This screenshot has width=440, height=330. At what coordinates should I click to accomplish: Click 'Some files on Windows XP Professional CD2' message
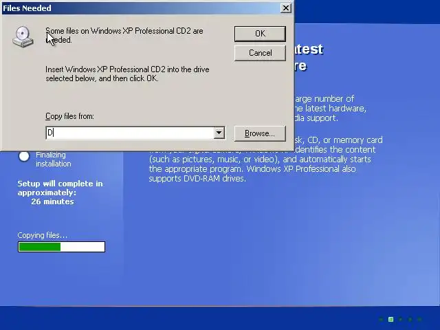[x=124, y=35]
